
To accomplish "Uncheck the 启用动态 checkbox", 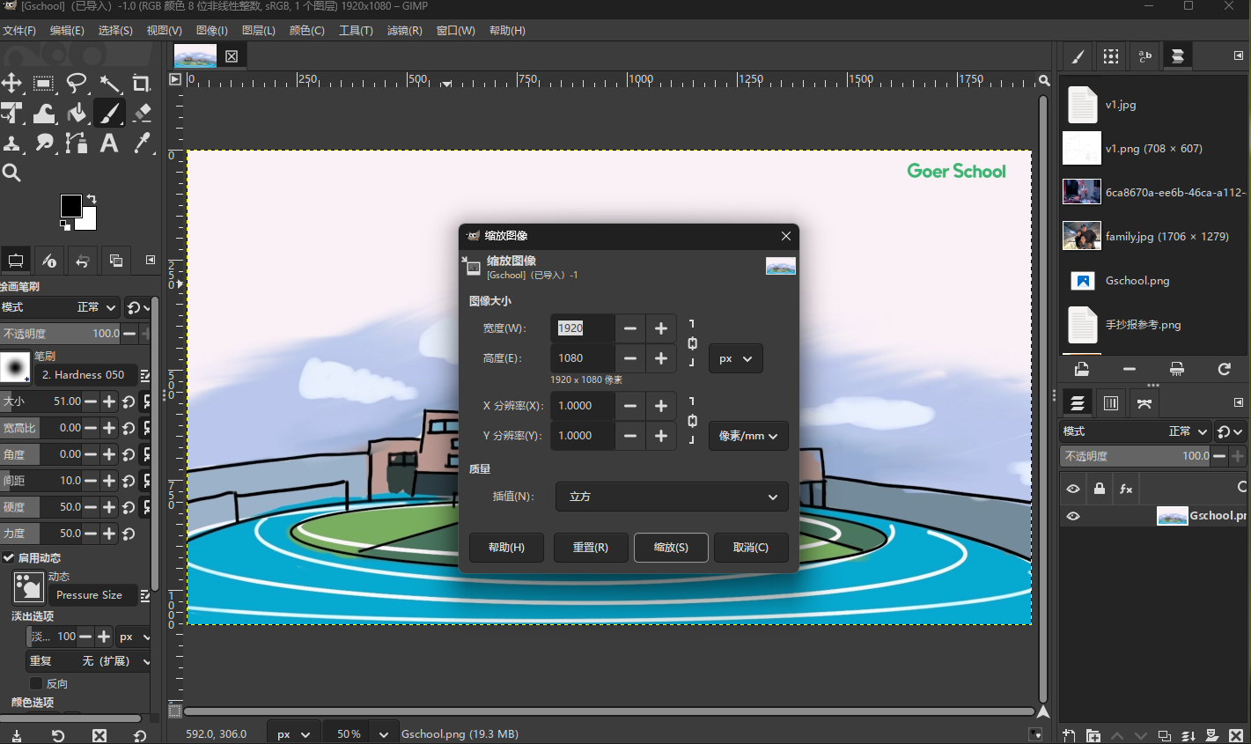I will pyautogui.click(x=9, y=557).
